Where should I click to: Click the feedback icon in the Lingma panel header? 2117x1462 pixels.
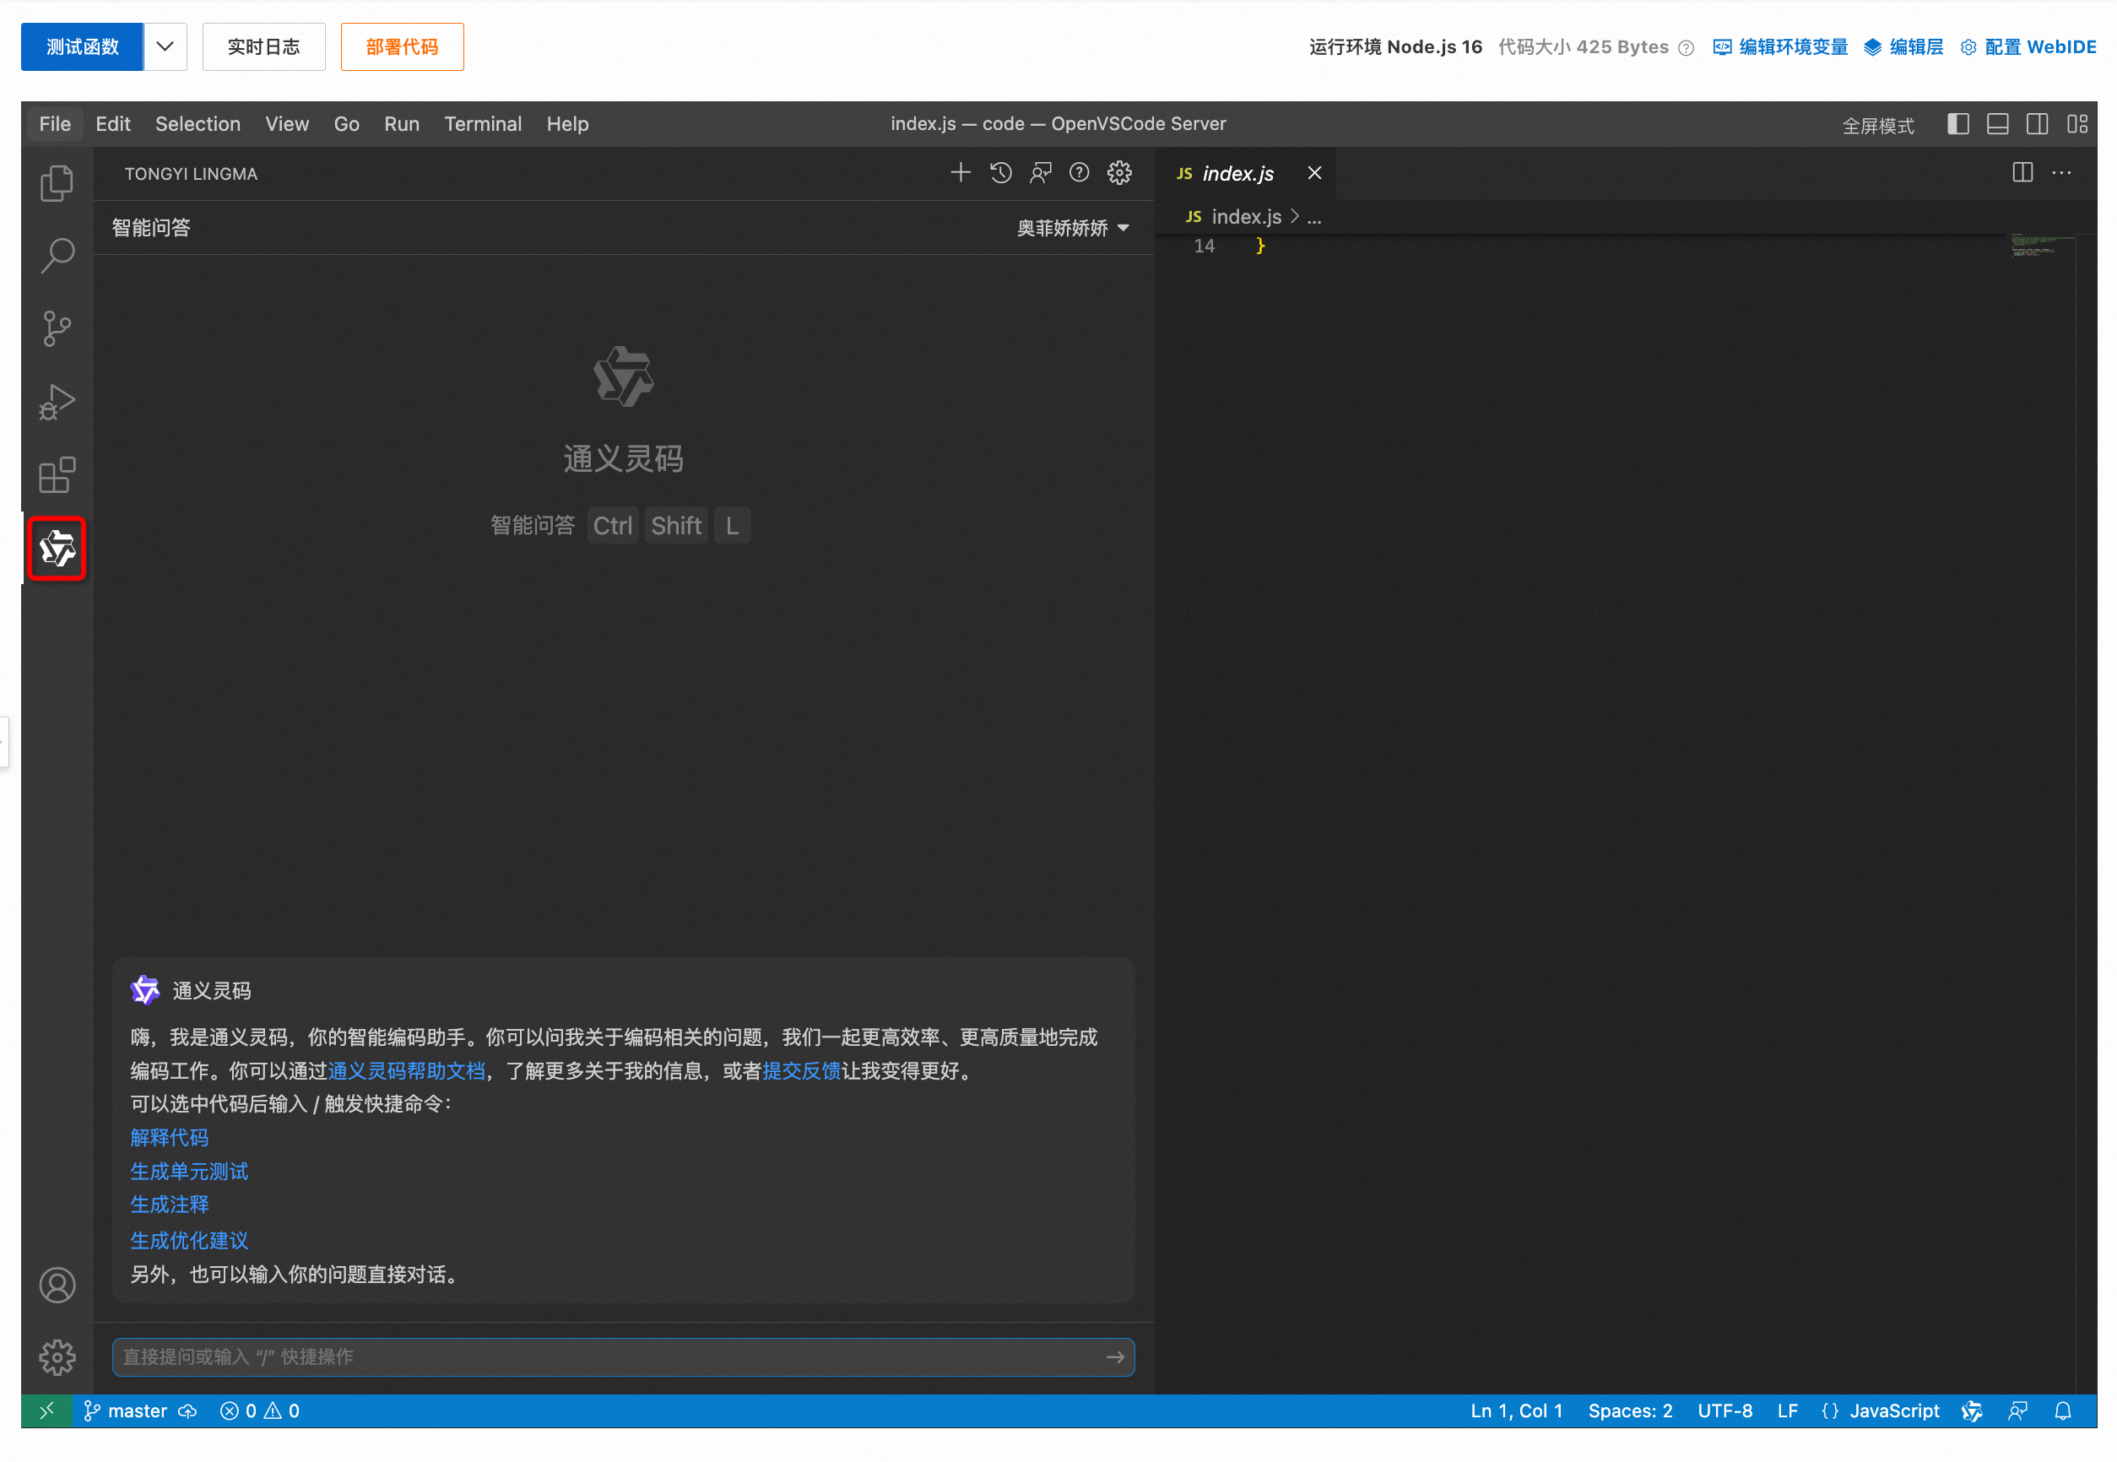tap(1040, 172)
